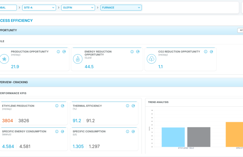
Task: Click the specific consumption value 1.305
Action: 78,146
